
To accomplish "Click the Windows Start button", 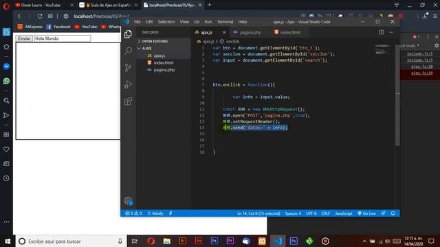I will tap(8, 241).
